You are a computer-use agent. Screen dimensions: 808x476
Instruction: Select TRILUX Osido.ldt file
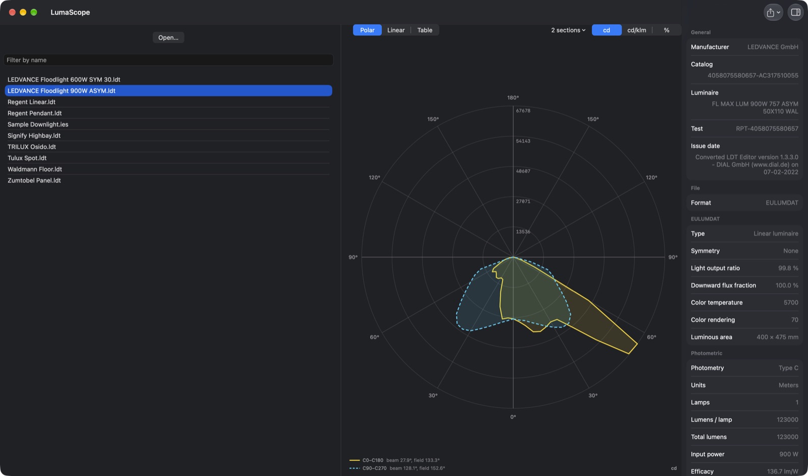[x=168, y=147]
